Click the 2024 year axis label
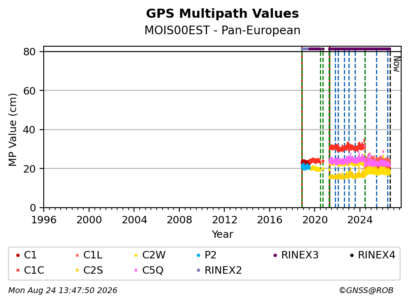The width and height of the screenshot is (409, 303). coord(360,220)
